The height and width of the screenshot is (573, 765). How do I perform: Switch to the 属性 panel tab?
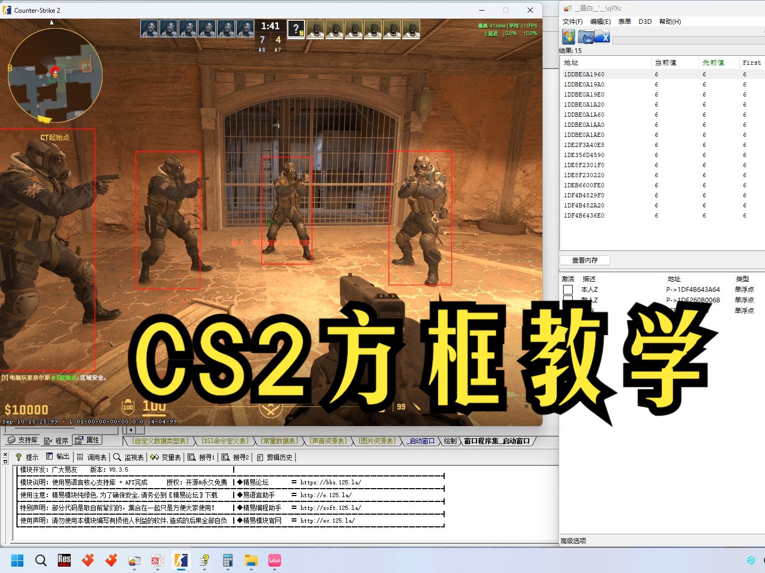click(87, 440)
